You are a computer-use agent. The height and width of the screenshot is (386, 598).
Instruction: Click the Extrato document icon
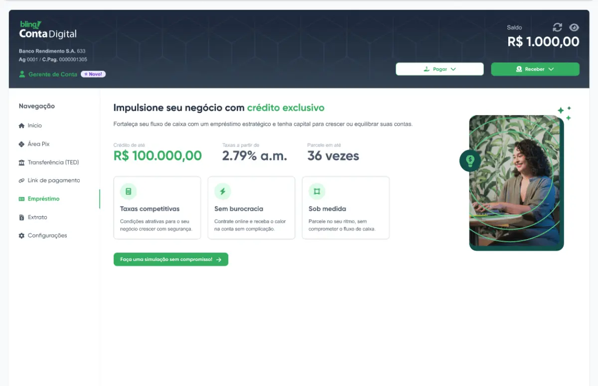tap(21, 217)
